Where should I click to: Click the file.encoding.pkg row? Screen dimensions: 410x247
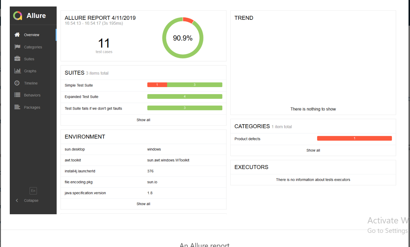[143, 182]
